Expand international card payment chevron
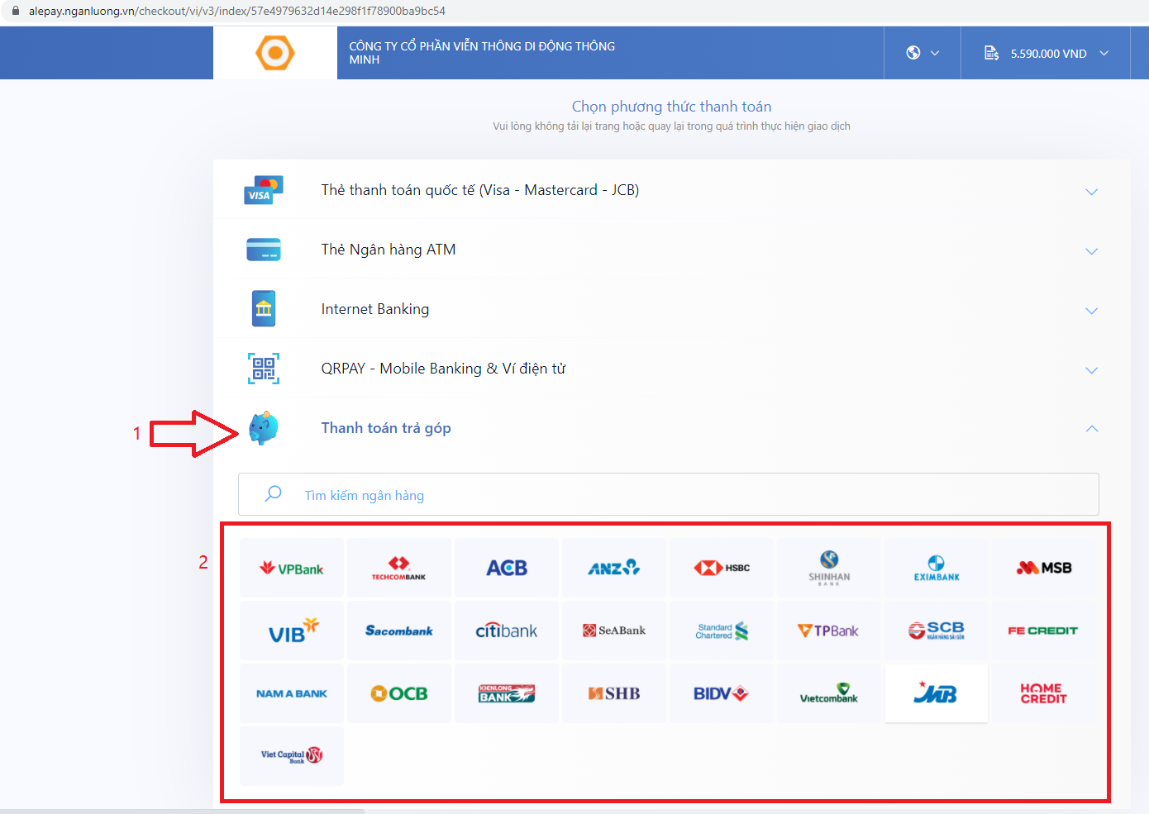Viewport: 1149px width, 814px height. point(1091,192)
